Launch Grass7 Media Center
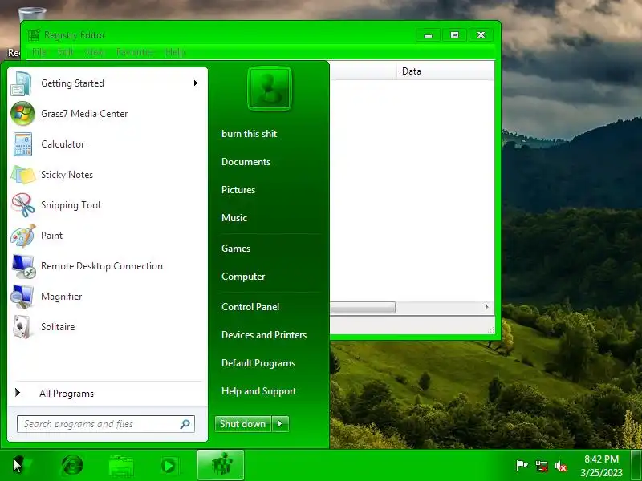The width and height of the screenshot is (642, 481). [x=107, y=114]
